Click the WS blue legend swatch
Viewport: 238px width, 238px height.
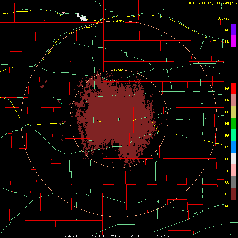click(x=234, y=147)
